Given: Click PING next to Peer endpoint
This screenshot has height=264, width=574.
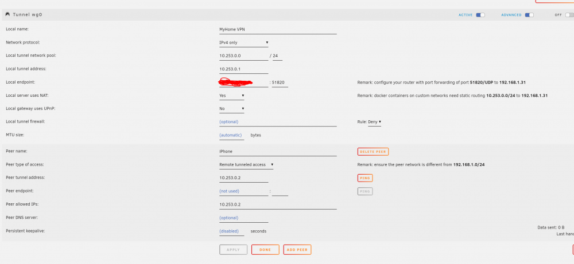Looking at the screenshot, I should click(365, 191).
